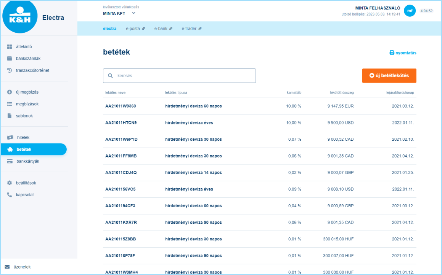Switch to the e-posta tab
Screen dimensions: 442x275
(135, 29)
